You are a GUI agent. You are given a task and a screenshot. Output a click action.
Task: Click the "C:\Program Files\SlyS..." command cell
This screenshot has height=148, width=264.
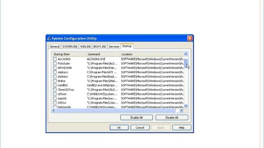tap(102, 90)
